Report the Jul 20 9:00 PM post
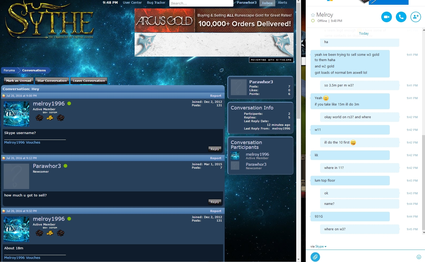 216,96
